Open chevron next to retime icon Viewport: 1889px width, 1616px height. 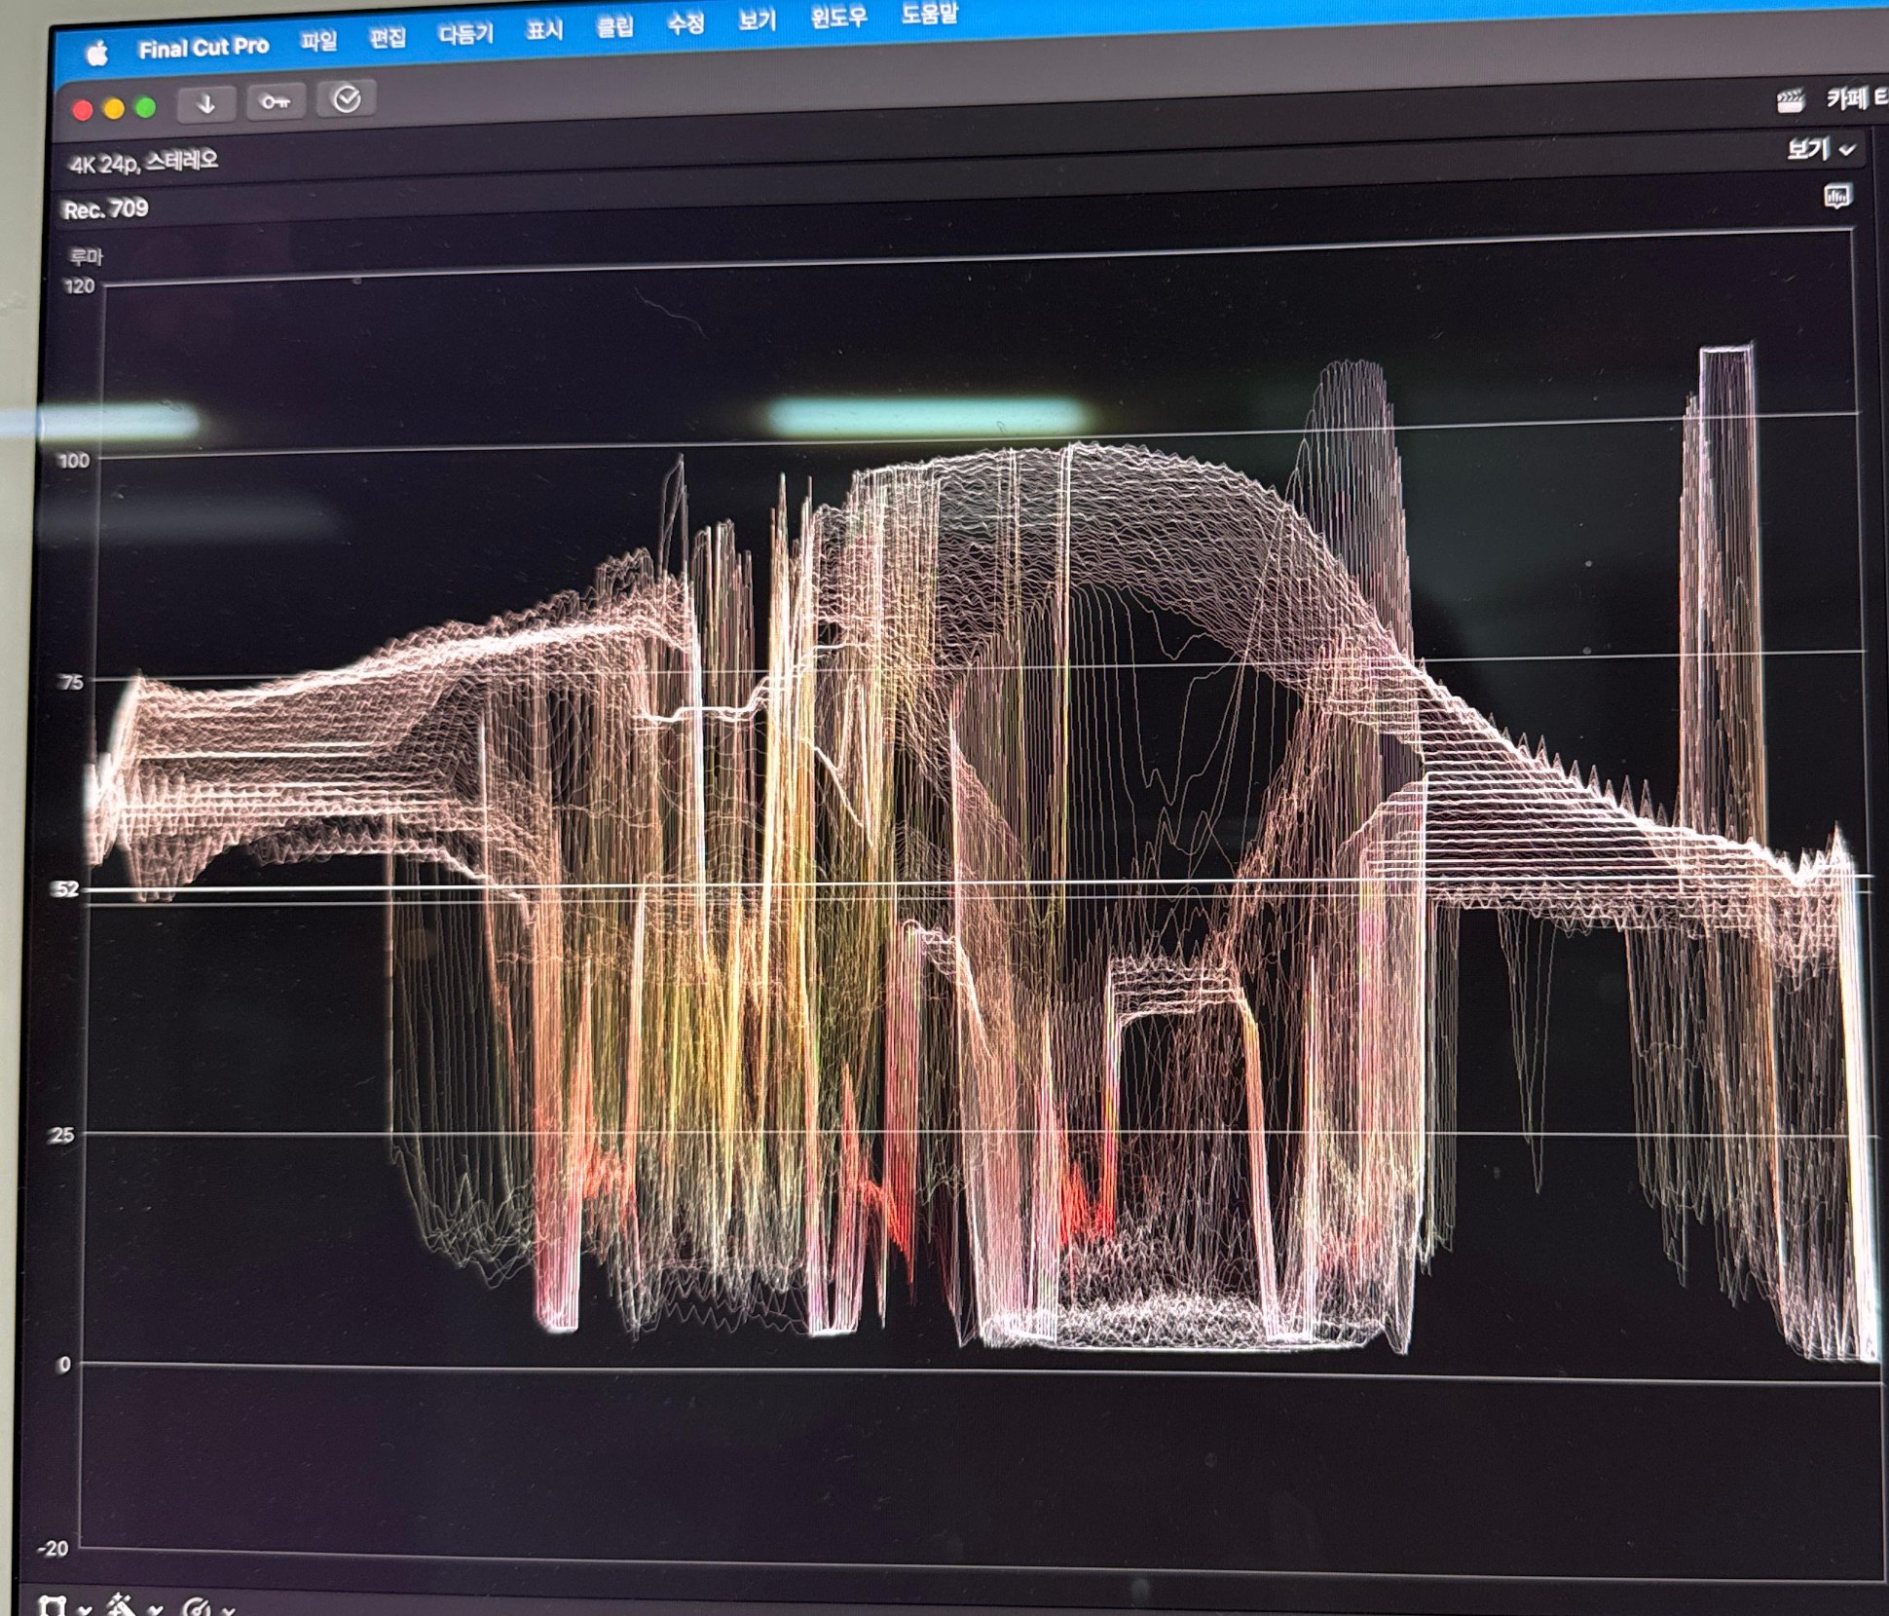(x=228, y=1610)
